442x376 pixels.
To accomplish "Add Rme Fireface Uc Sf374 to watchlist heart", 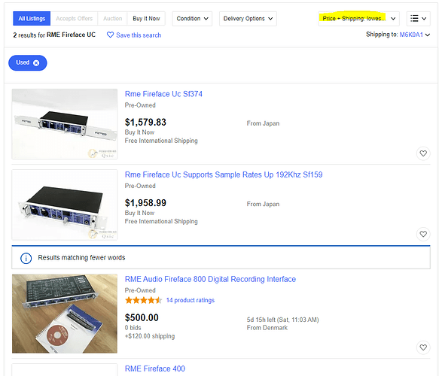I will click(423, 153).
